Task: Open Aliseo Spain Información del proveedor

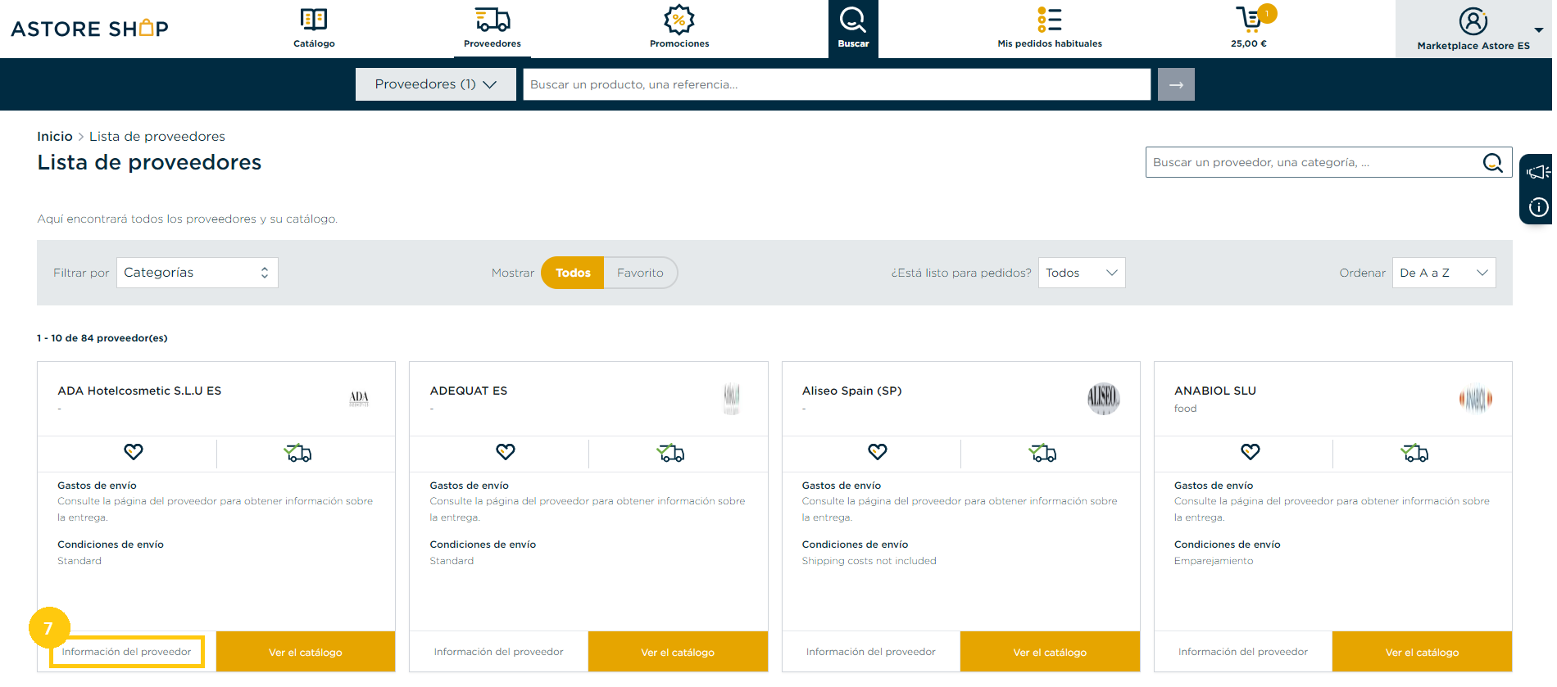Action: tap(871, 652)
